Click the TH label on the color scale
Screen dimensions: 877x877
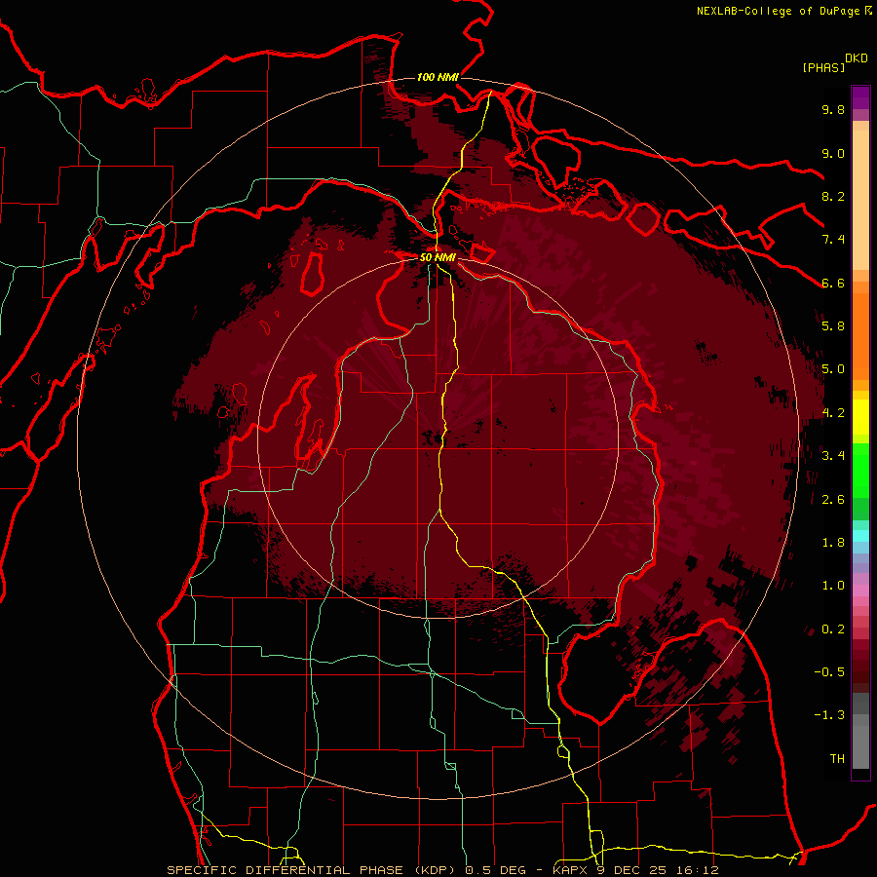pos(837,759)
